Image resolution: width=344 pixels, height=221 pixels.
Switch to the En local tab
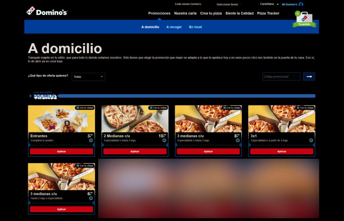(x=195, y=27)
